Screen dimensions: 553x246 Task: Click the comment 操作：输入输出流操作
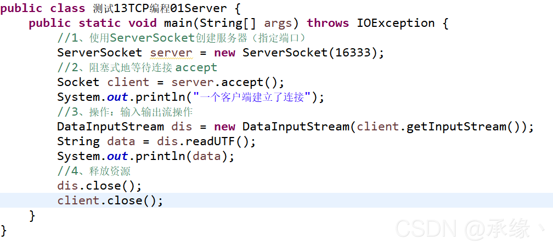click(x=125, y=112)
